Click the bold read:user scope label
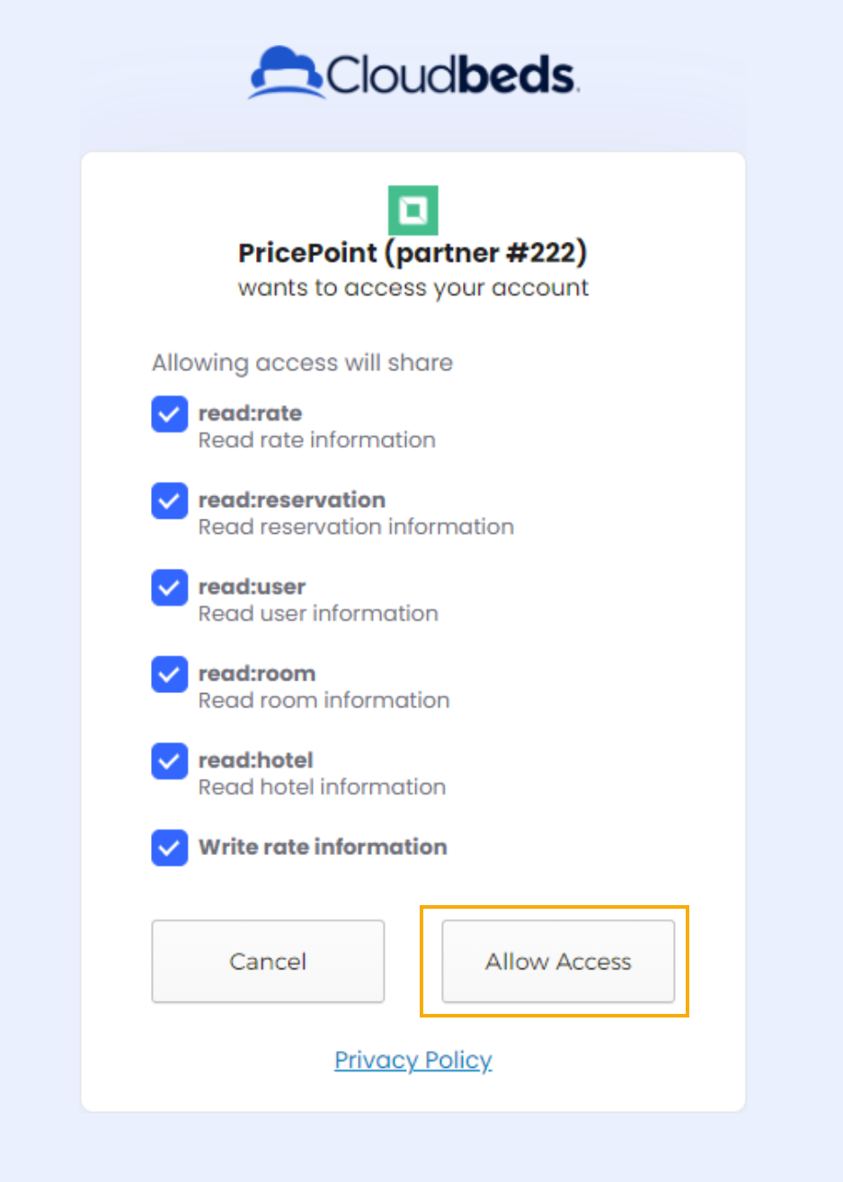 (252, 587)
